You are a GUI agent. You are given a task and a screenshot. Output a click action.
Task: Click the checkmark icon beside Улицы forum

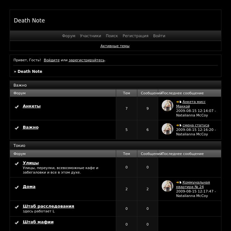pos(17,164)
